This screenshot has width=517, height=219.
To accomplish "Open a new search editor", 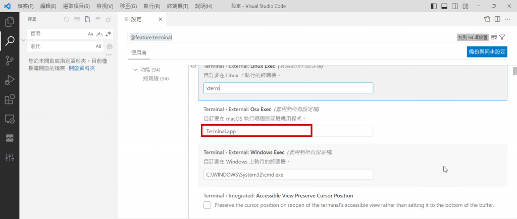I will [88, 20].
